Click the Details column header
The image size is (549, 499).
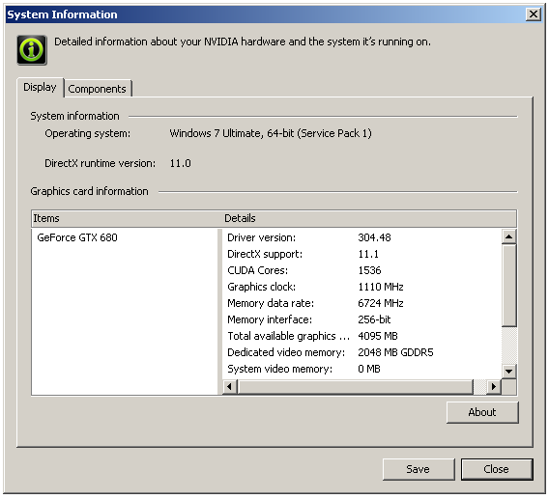tap(370, 218)
